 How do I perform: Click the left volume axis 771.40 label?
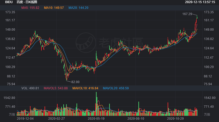click(10, 107)
